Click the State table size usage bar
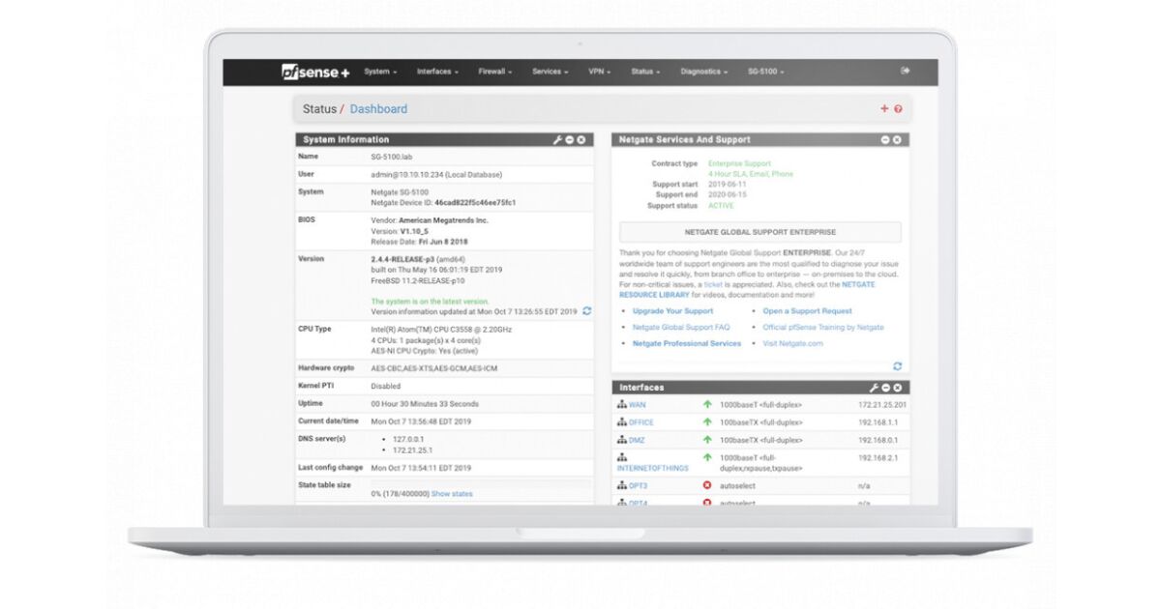 coord(482,482)
